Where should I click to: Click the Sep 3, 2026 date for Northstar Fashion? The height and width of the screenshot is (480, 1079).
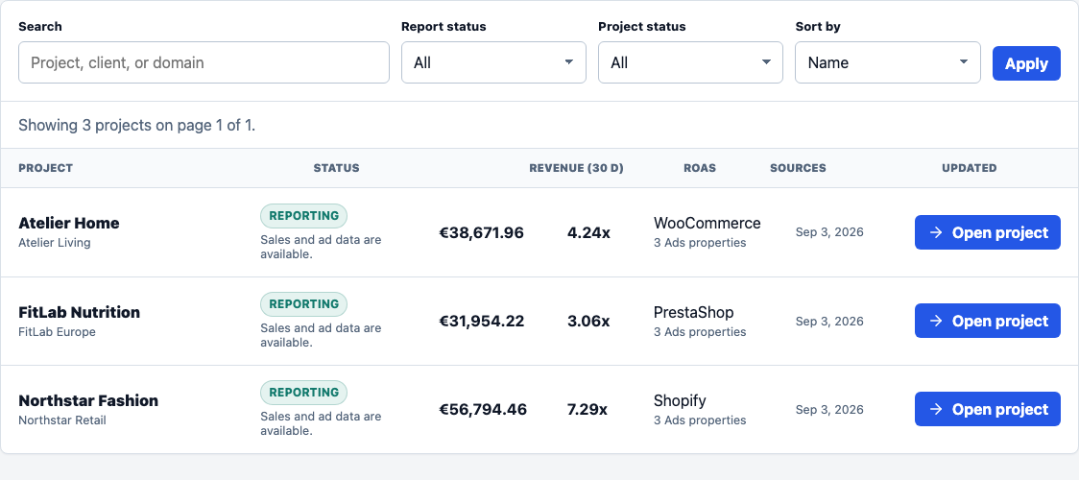tap(829, 409)
